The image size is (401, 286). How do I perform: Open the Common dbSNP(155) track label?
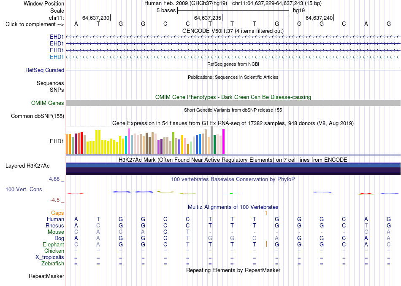click(38, 116)
